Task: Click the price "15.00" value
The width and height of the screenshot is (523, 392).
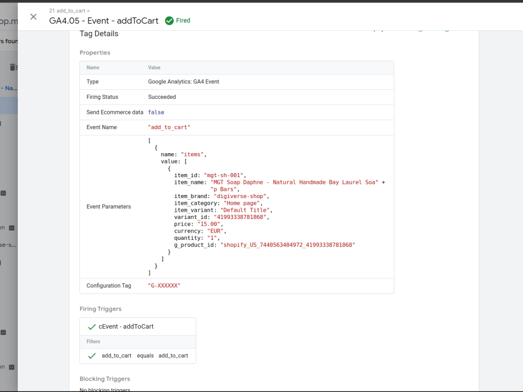Action: click(x=209, y=224)
